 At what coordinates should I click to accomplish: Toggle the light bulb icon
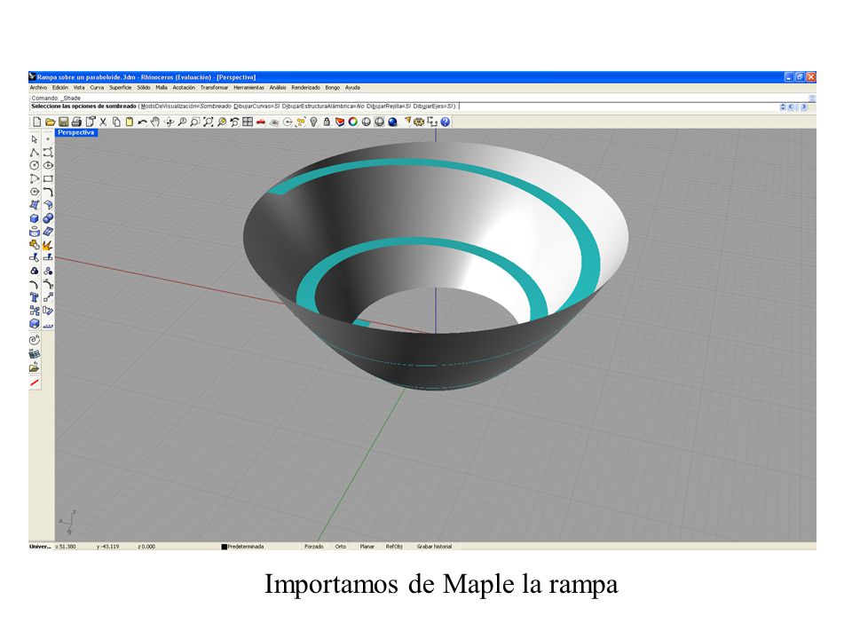click(x=313, y=122)
